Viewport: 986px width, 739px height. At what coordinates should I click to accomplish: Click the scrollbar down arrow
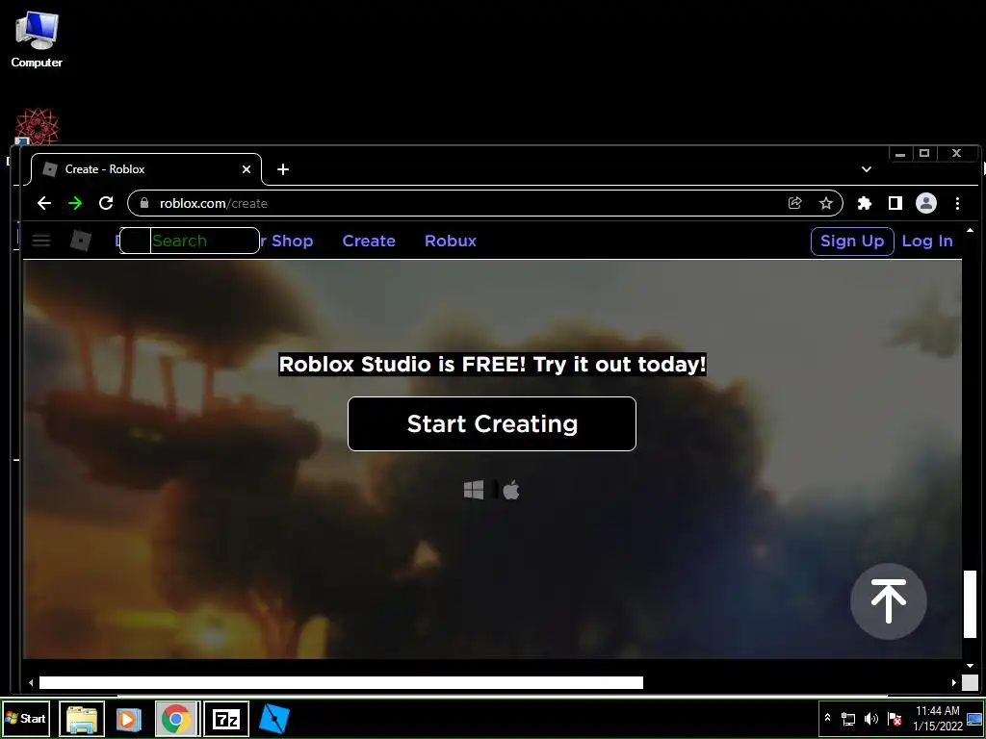point(970,666)
